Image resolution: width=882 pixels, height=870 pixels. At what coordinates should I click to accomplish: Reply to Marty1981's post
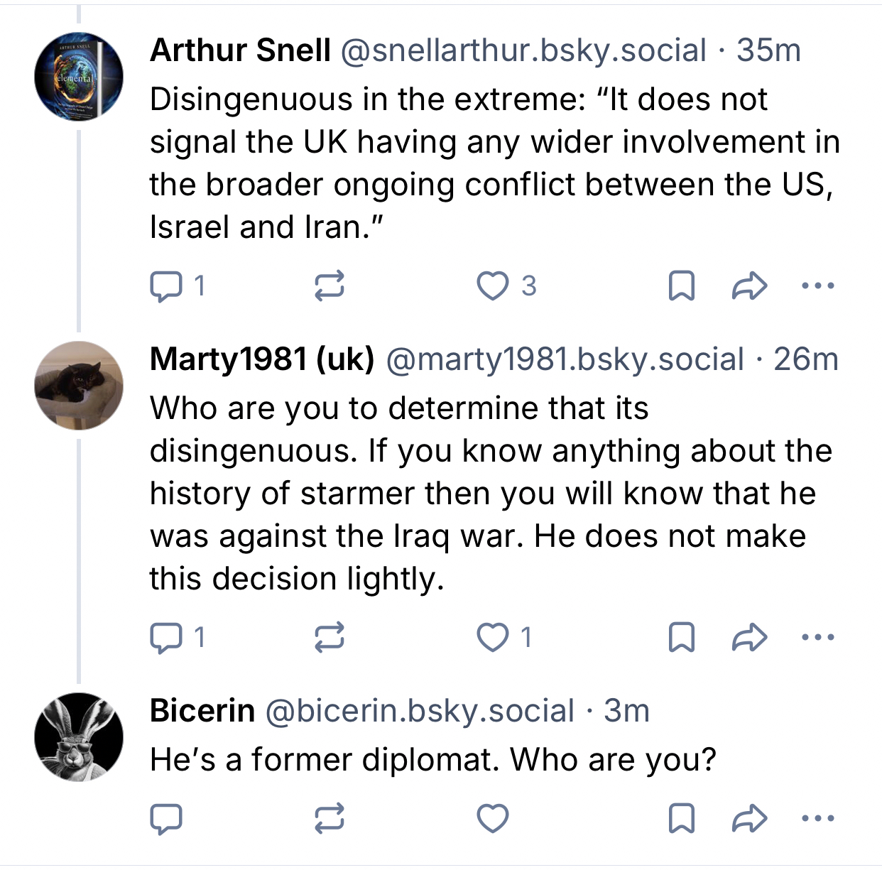166,637
